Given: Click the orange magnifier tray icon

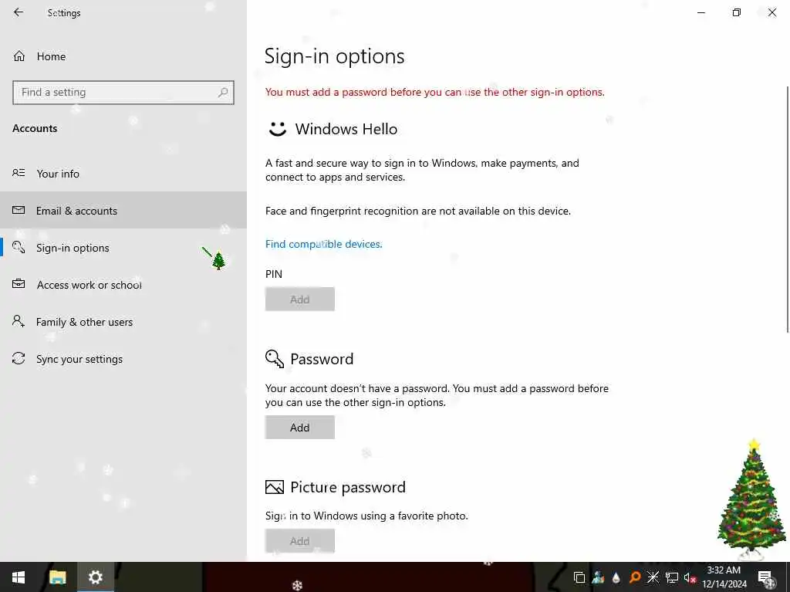Looking at the screenshot, I should point(635,577).
